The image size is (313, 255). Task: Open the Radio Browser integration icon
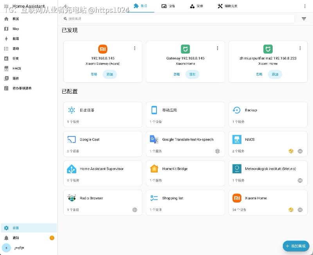click(x=72, y=198)
